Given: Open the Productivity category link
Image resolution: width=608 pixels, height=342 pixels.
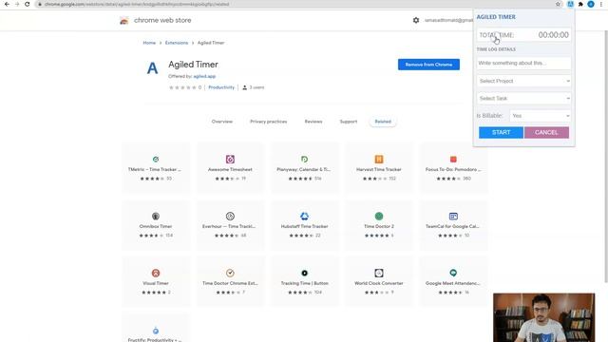Looking at the screenshot, I should click(221, 87).
